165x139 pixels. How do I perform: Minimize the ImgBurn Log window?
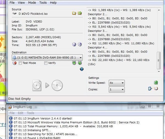pos(143,106)
